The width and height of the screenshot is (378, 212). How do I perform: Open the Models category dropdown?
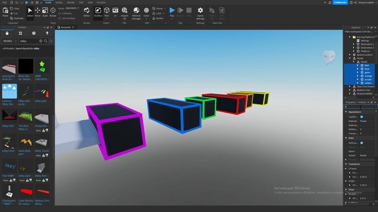(x=9, y=41)
